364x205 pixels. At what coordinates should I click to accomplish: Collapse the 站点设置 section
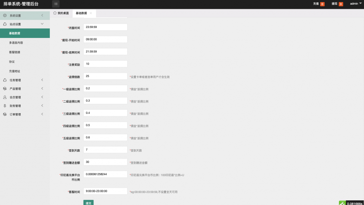(43, 24)
